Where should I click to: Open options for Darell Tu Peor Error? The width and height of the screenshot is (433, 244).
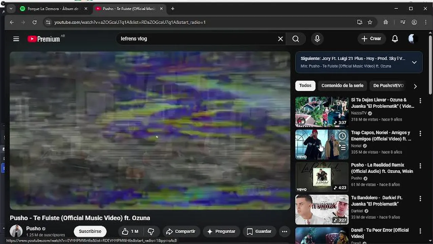click(x=420, y=231)
